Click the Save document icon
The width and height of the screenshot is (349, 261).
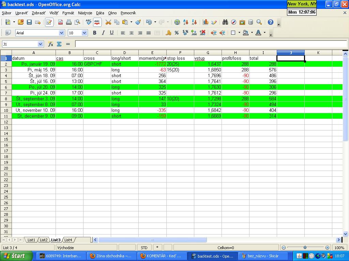tap(29, 22)
